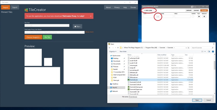Dismiss the red TileCreator Proxy warning banner
The width and height of the screenshot is (217, 110).
(x=91, y=16)
